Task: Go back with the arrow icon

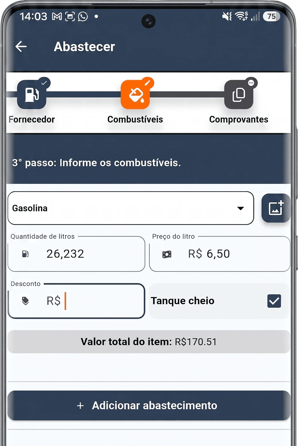Action: [x=21, y=47]
